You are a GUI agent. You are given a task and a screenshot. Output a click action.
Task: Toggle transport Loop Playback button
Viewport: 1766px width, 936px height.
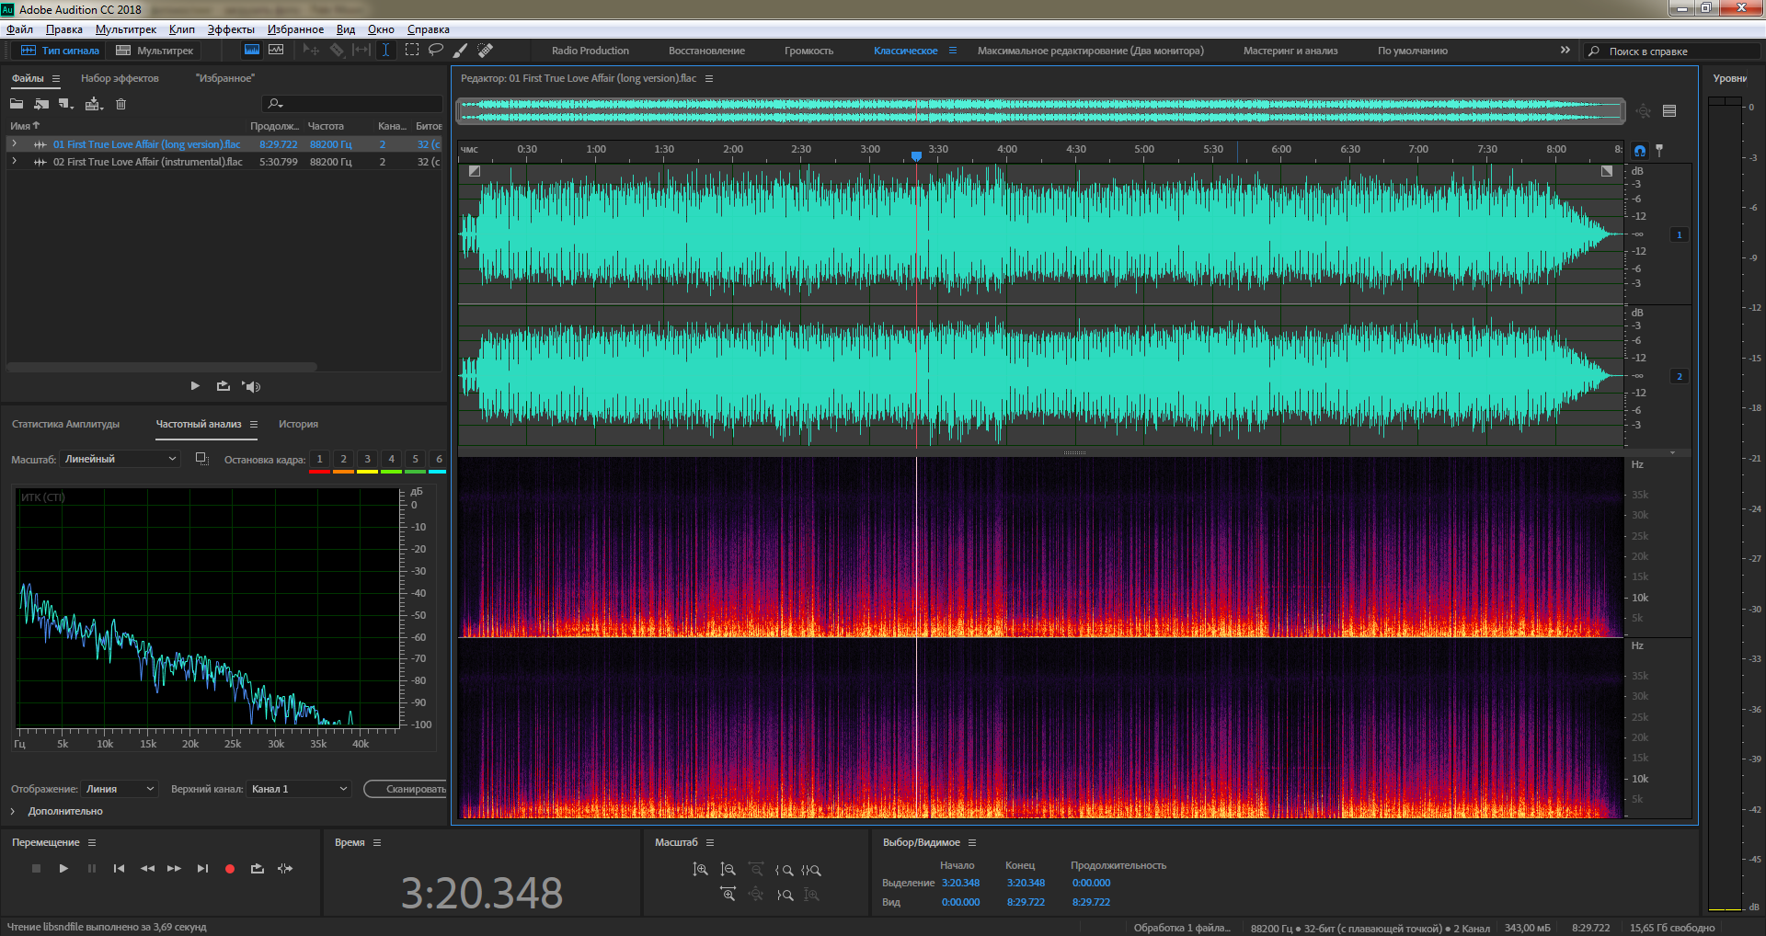[258, 868]
